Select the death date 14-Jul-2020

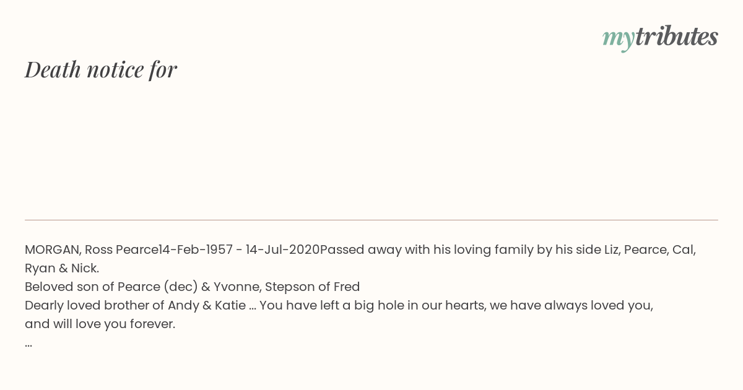tap(283, 249)
